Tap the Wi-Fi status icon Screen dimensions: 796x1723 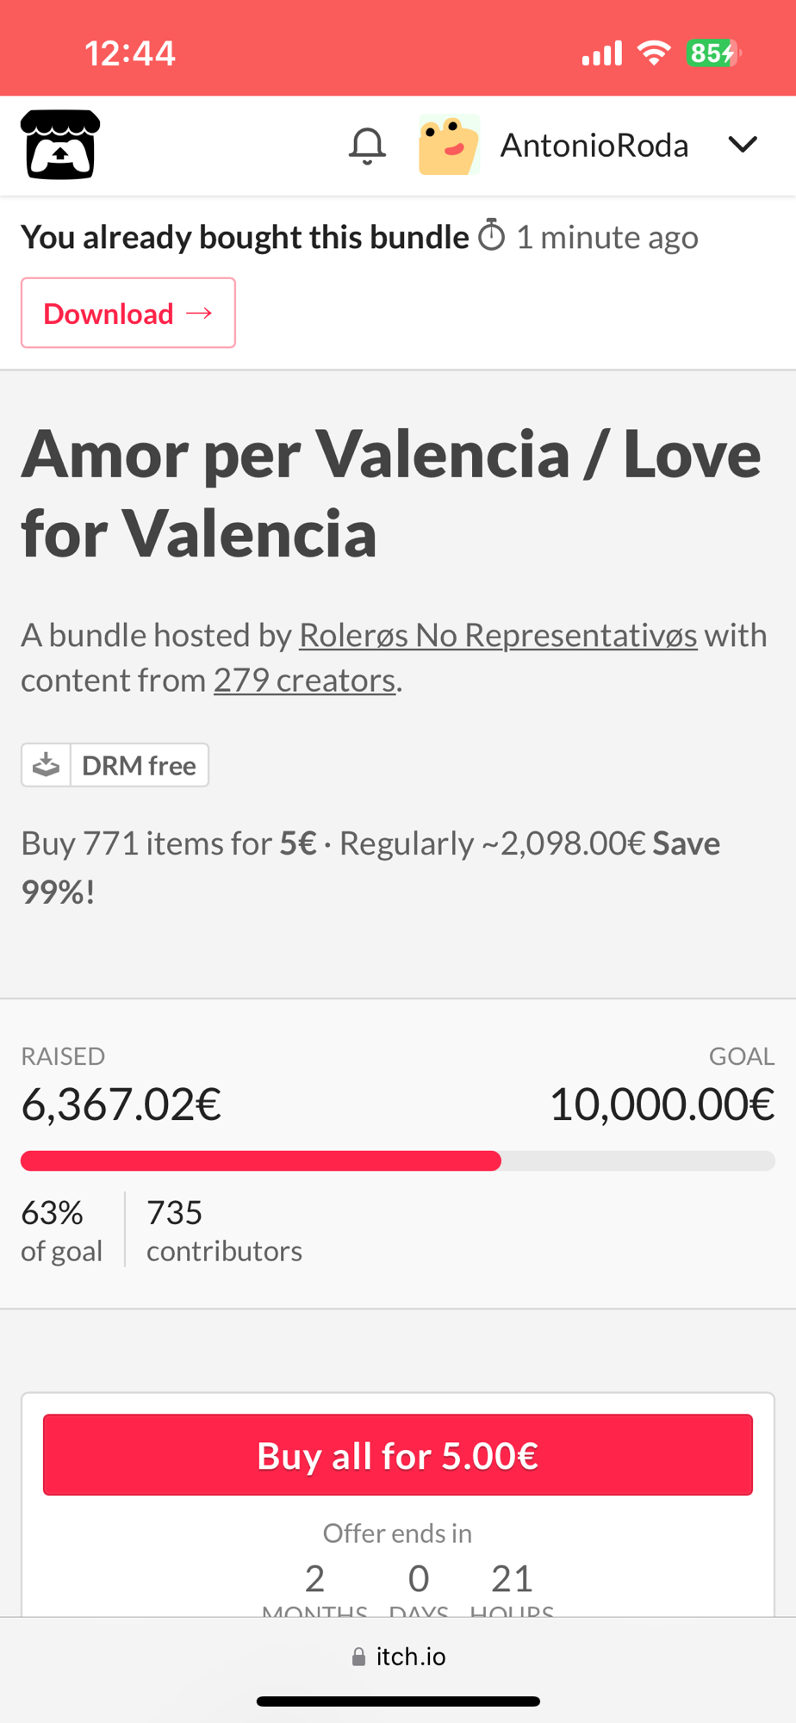click(x=654, y=53)
